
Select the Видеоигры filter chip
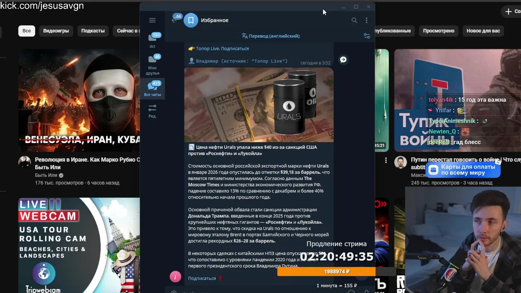tap(56, 31)
